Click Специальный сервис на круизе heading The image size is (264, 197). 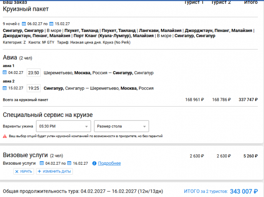click(x=48, y=115)
